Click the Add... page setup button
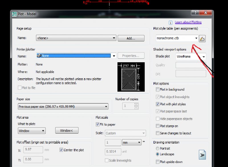Screen dimensions: 228x167 pyautogui.click(x=131, y=38)
